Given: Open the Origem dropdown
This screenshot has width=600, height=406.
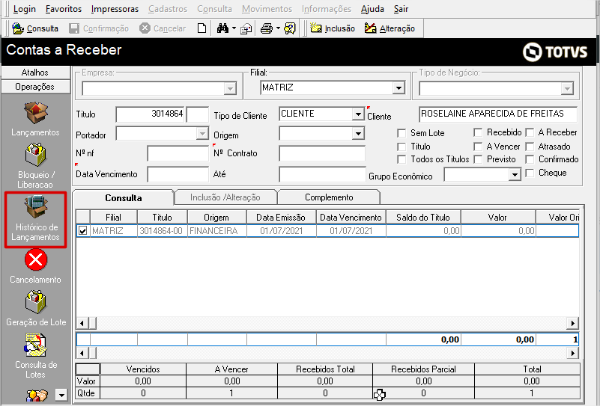Looking at the screenshot, I should tap(358, 134).
